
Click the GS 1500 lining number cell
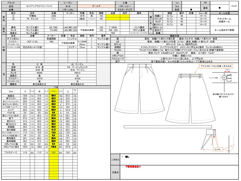tap(53, 27)
